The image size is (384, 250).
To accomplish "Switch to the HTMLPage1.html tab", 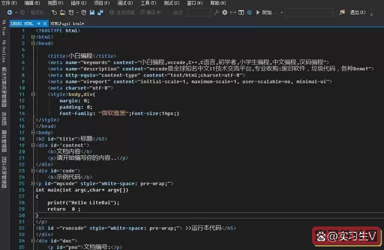I will 67,23.
